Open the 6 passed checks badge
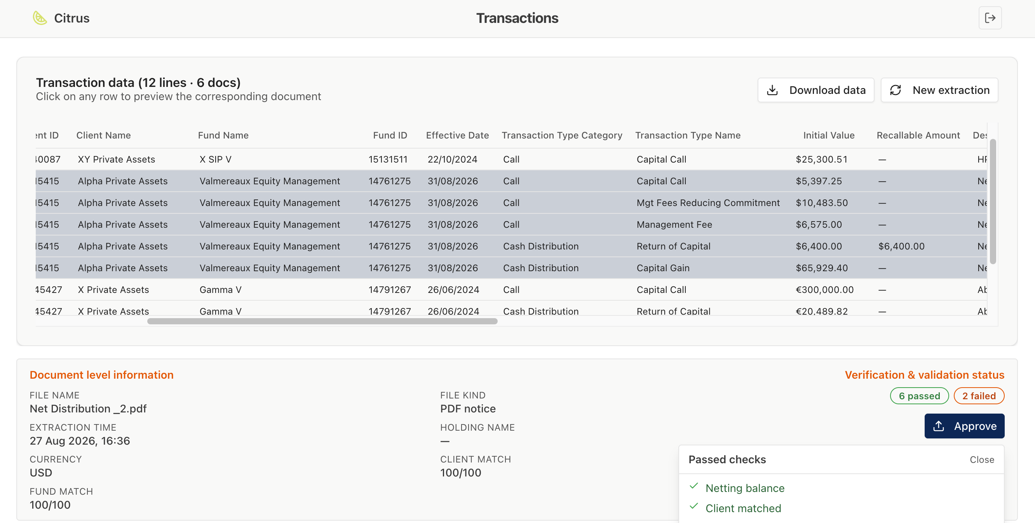Viewport: 1035px width, 523px height. [919, 396]
